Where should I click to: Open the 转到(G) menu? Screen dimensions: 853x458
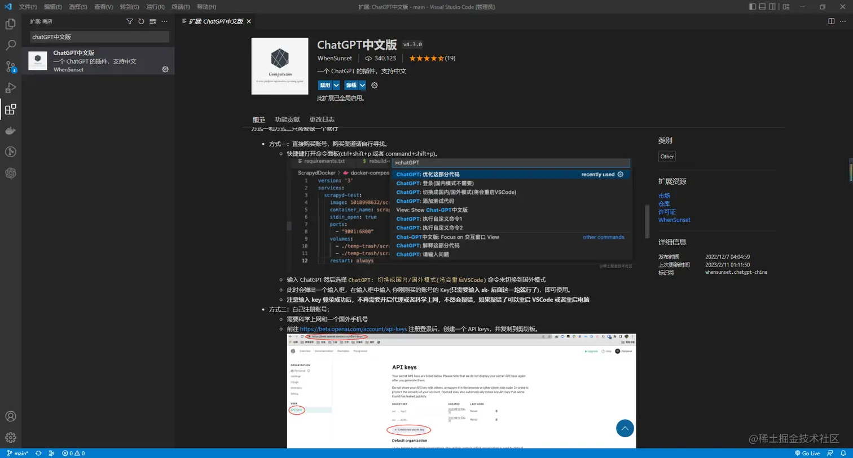pos(129,7)
